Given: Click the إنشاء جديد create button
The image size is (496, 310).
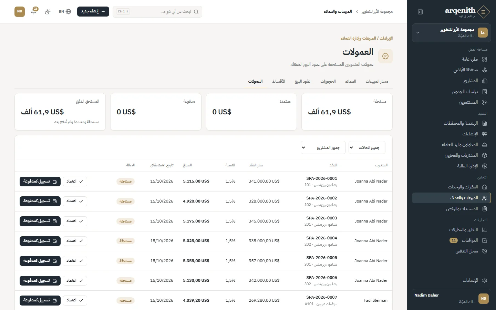Looking at the screenshot, I should coord(93,11).
